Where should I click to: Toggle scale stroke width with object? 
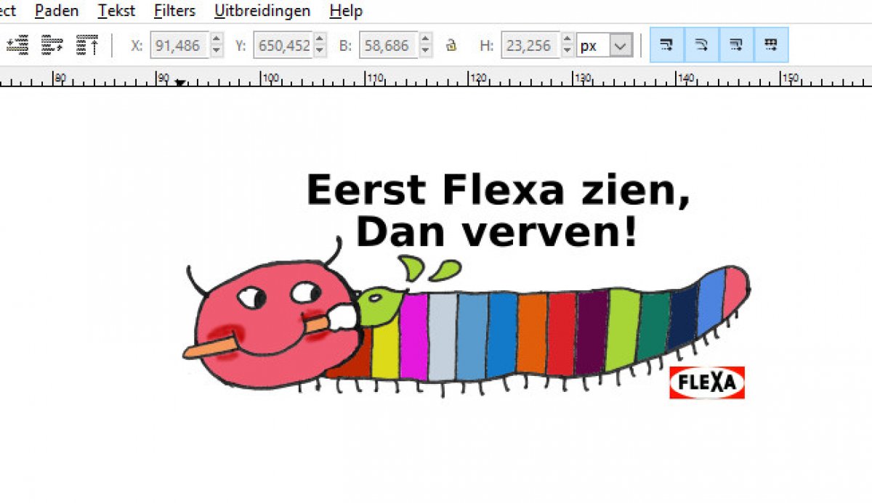click(x=666, y=45)
